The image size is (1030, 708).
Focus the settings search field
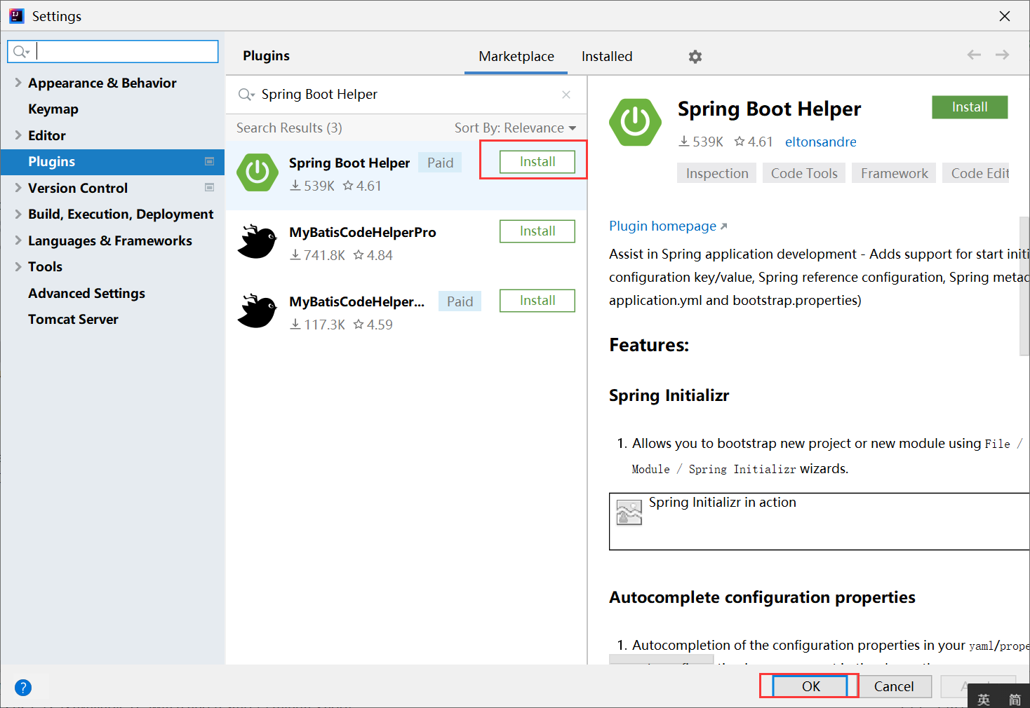coord(113,51)
